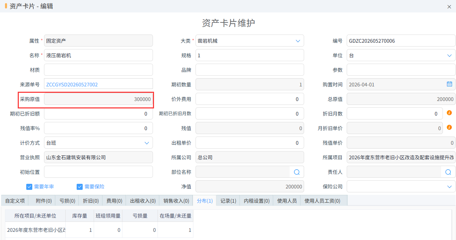Toggle the 需要保险 checkbox
Viewport: 456px width, 240px height.
(x=79, y=187)
